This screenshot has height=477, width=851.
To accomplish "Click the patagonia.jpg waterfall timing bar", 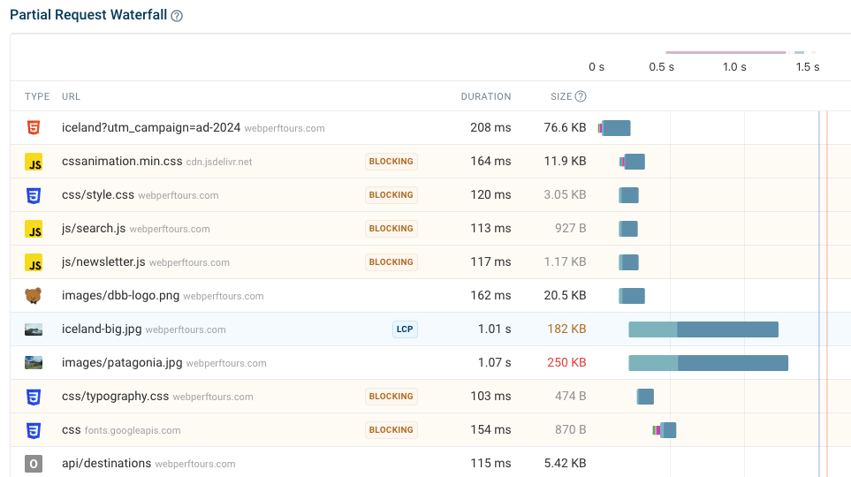I will point(707,363).
